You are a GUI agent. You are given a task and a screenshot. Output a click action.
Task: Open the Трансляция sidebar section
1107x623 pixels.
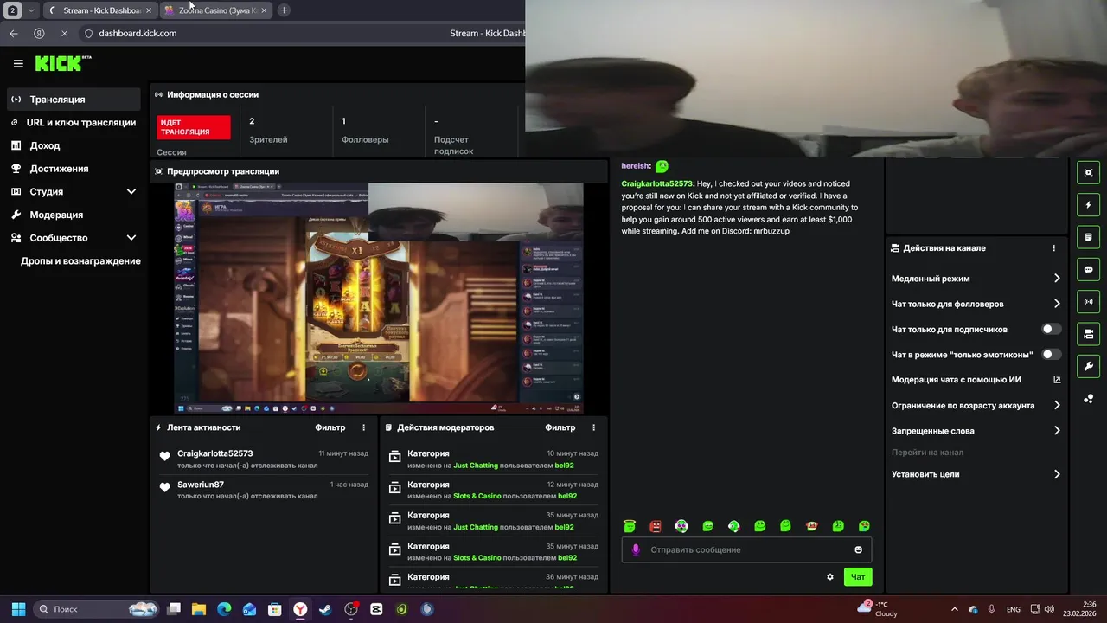pyautogui.click(x=74, y=100)
